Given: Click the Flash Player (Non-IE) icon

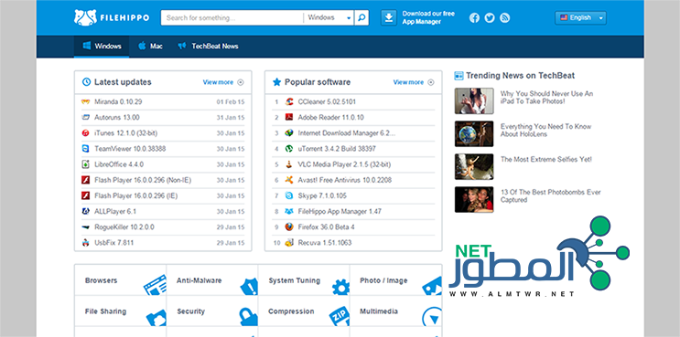Looking at the screenshot, I should 85,180.
